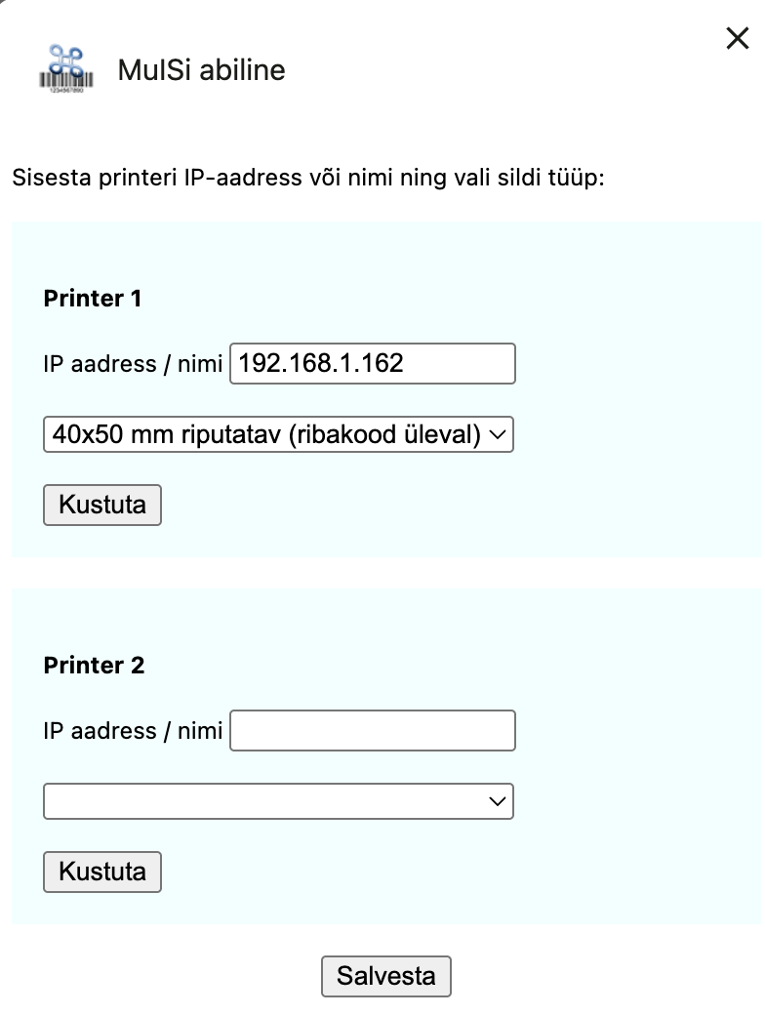Click the MulSi barcode logo icon
Screen dimensions: 765x1015
click(x=66, y=68)
